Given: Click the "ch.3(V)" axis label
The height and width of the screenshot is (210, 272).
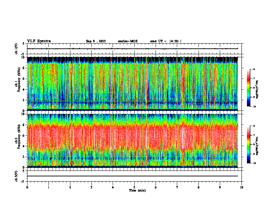Looking at the screenshot, I should (x=16, y=176).
